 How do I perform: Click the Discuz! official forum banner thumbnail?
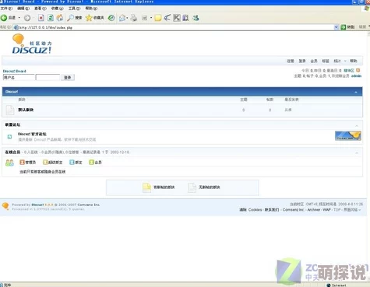tap(348, 136)
